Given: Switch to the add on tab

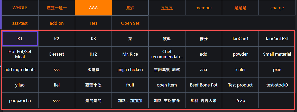Looking at the screenshot, I should pyautogui.click(x=57, y=23).
